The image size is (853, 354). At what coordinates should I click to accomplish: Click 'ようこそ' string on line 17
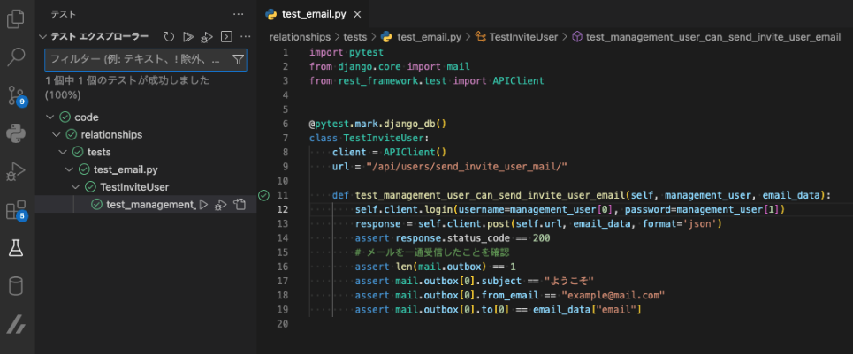pos(568,281)
